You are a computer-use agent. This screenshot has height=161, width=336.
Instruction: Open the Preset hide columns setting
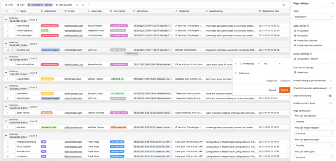(305, 41)
